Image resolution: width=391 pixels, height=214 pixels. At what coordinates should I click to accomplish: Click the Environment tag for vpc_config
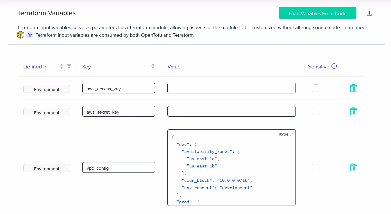point(47,168)
